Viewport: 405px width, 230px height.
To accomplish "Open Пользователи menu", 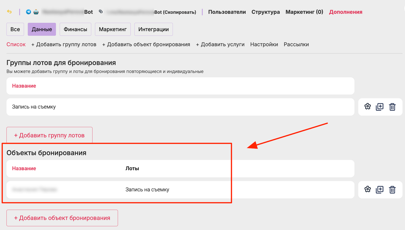I will 227,12.
